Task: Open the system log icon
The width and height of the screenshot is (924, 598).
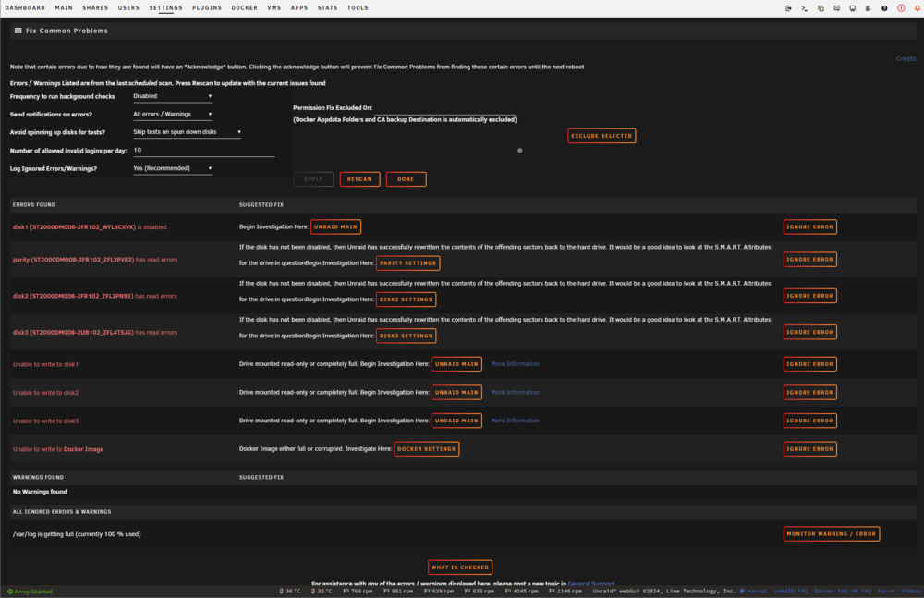Action: tap(869, 8)
